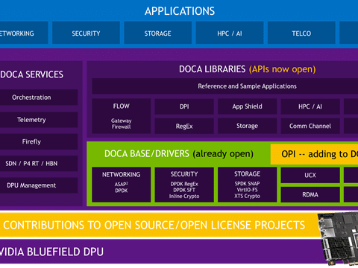Viewport: 358px width, 268px height.
Task: Click the SDN / P4 RT / HBN box
Action: [x=39, y=164]
